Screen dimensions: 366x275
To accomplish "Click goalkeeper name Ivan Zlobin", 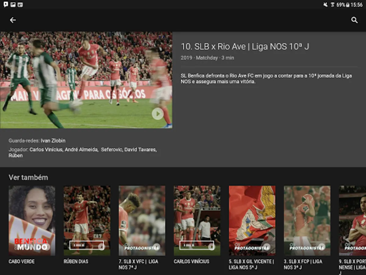I will (x=53, y=141).
